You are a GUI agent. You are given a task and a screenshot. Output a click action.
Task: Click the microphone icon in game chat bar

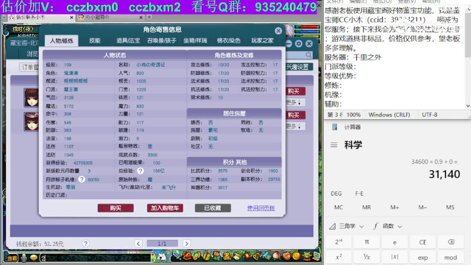tap(24, 258)
